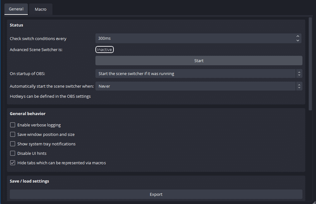Click the vertical scrollbar thumb
This screenshot has width=316, height=204.
[x=310, y=64]
